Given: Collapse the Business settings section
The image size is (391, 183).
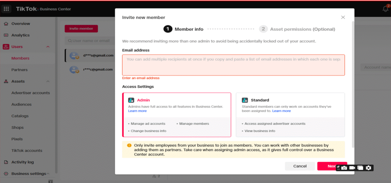Looking at the screenshot, I should (48, 174).
